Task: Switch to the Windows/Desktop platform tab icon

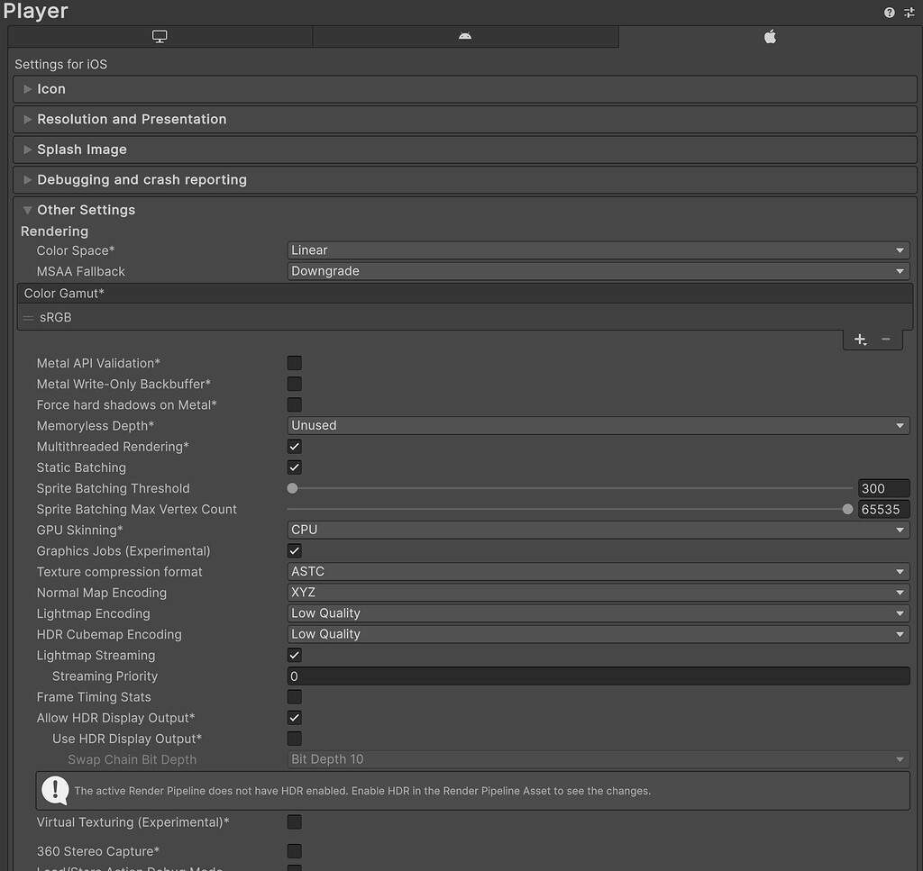Action: pyautogui.click(x=160, y=36)
